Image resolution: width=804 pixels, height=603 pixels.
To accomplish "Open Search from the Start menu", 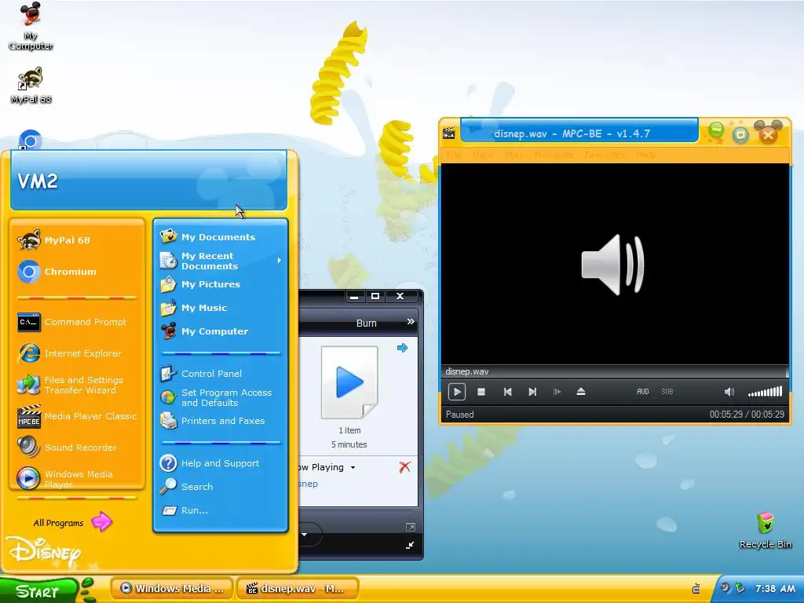I will pos(221,487).
